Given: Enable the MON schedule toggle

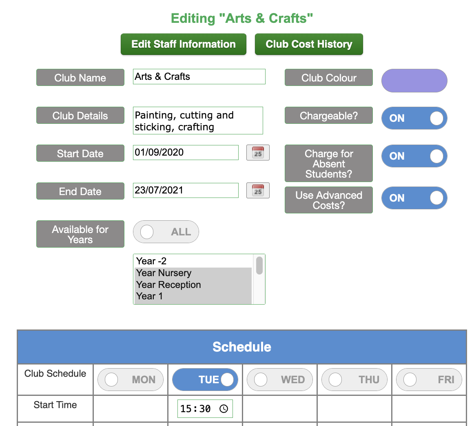Looking at the screenshot, I should coord(131,380).
